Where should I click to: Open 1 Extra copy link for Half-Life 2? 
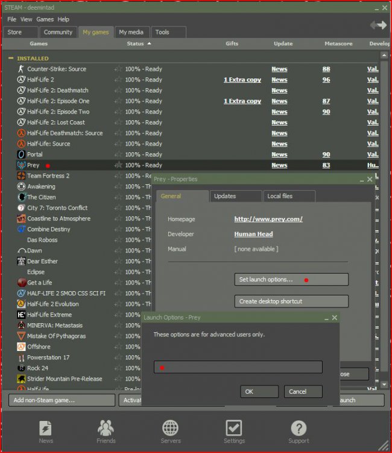tap(242, 80)
